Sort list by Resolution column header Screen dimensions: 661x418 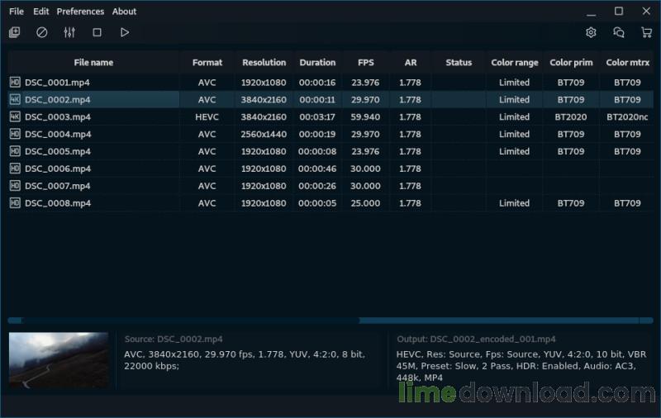(264, 63)
